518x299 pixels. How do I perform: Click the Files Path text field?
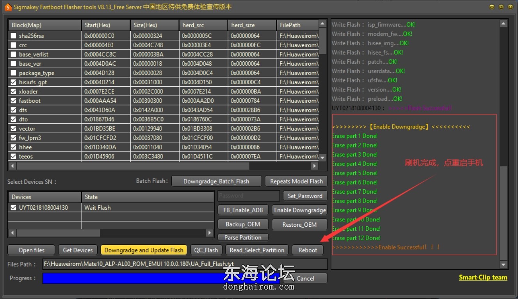click(x=185, y=264)
